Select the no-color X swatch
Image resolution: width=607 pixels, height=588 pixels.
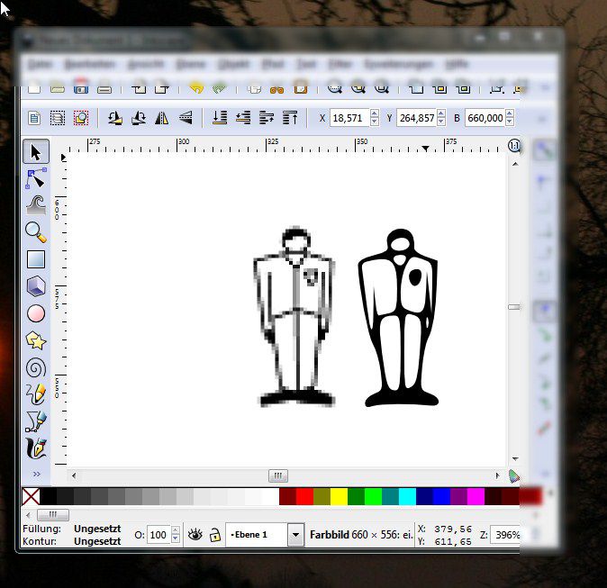[31, 496]
